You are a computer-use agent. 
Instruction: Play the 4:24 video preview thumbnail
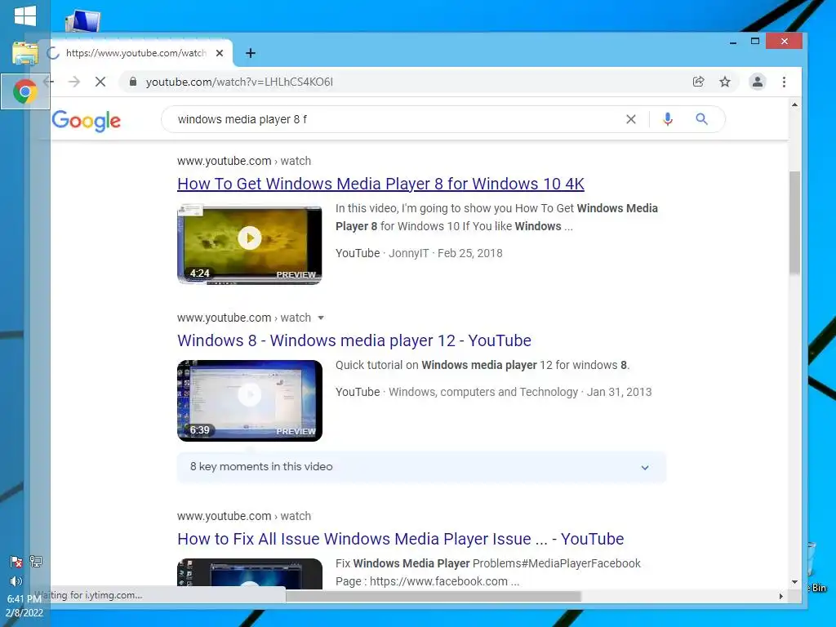click(250, 244)
